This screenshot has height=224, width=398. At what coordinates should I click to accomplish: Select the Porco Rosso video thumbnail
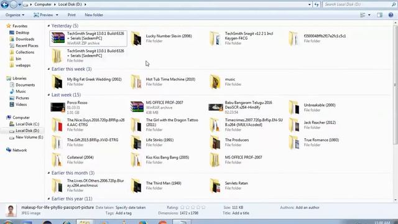point(58,107)
